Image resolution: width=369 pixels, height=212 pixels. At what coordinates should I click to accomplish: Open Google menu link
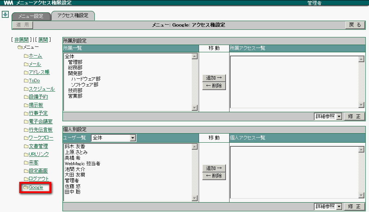(x=36, y=187)
